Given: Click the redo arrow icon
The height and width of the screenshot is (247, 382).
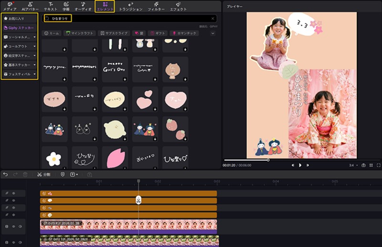Looking at the screenshot, I should 15,175.
